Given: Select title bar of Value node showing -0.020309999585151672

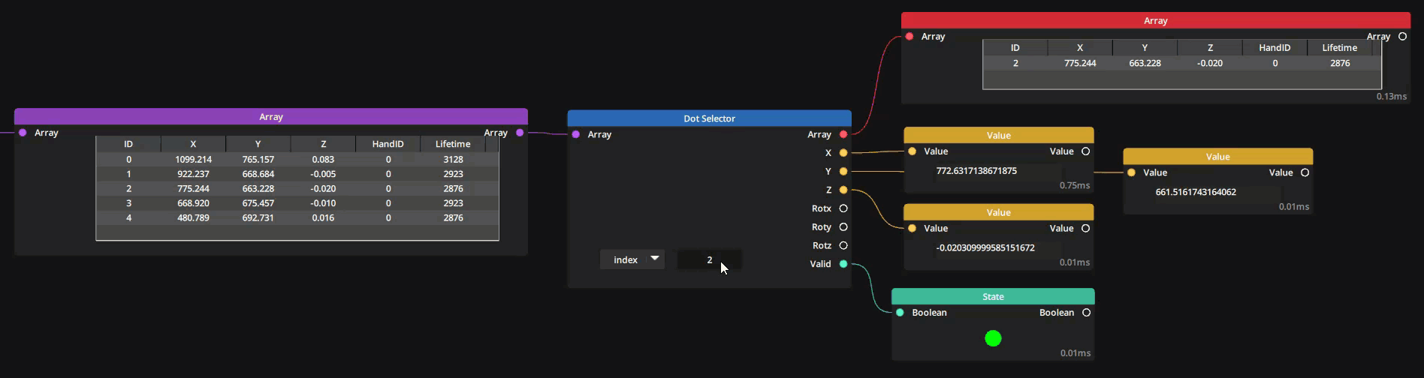Looking at the screenshot, I should pyautogui.click(x=998, y=213).
